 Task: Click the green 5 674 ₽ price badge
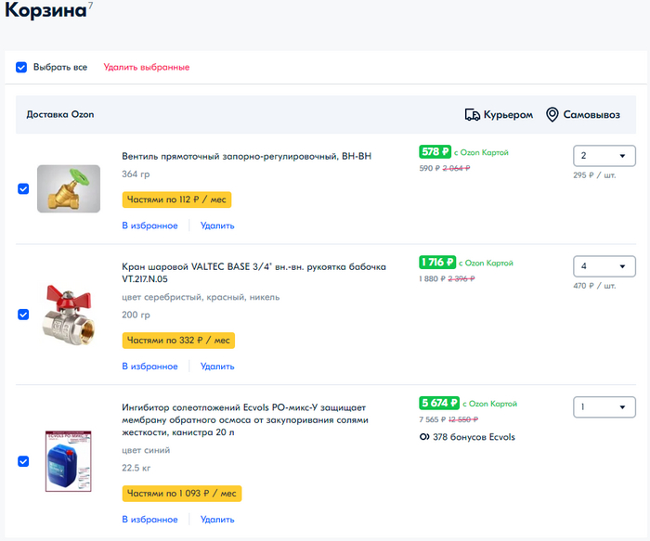pyautogui.click(x=439, y=403)
